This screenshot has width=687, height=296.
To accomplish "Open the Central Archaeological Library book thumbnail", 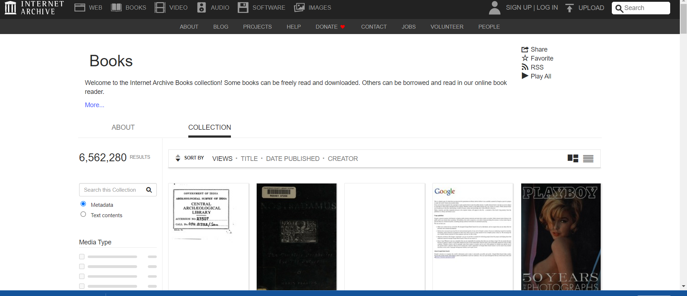I will [x=209, y=237].
